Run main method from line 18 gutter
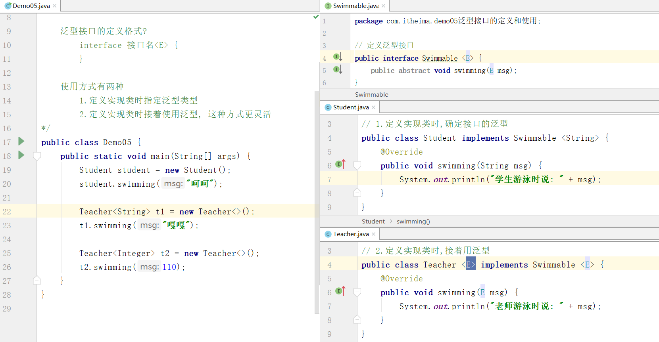 (x=21, y=155)
